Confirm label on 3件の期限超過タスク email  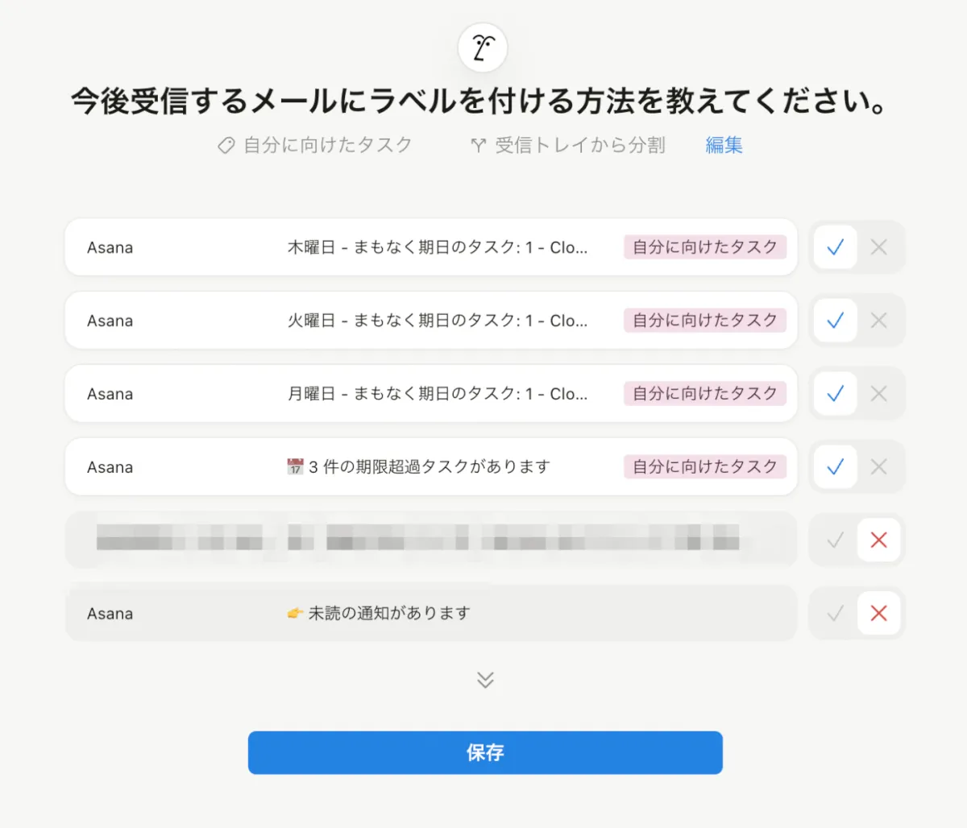click(x=835, y=467)
